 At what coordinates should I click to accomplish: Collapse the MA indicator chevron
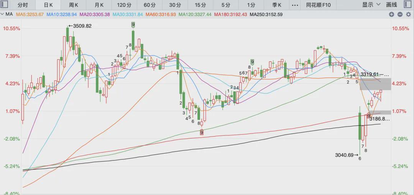point(2,15)
